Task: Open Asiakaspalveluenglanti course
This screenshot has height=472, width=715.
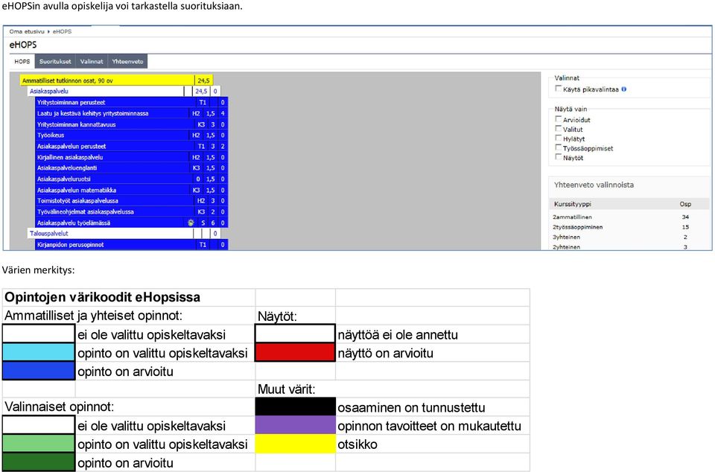Action: click(x=132, y=168)
